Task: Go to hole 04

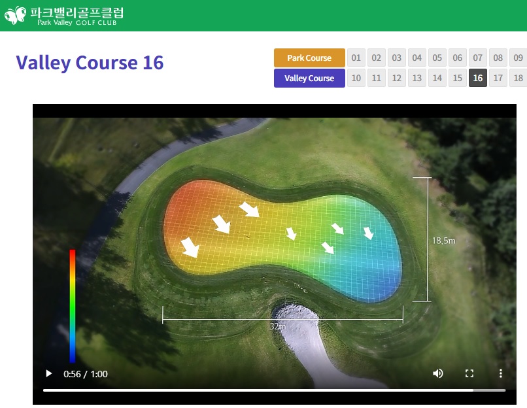Action: pos(416,58)
